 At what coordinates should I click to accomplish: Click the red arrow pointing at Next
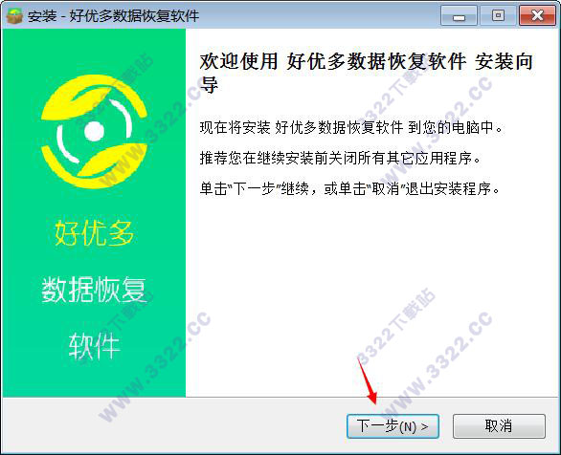pos(368,380)
